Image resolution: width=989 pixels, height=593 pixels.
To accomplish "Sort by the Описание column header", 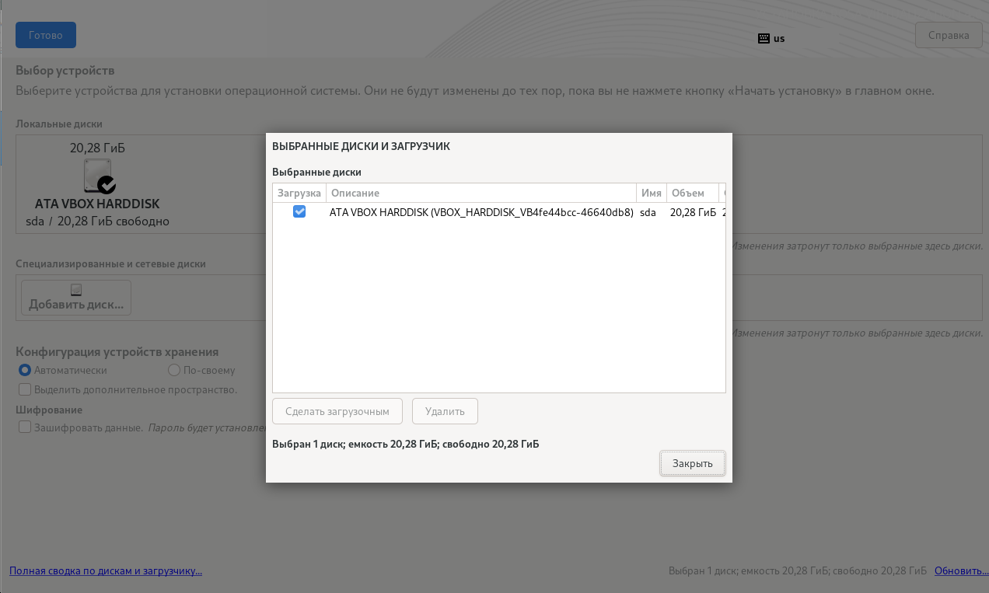I will (x=480, y=193).
